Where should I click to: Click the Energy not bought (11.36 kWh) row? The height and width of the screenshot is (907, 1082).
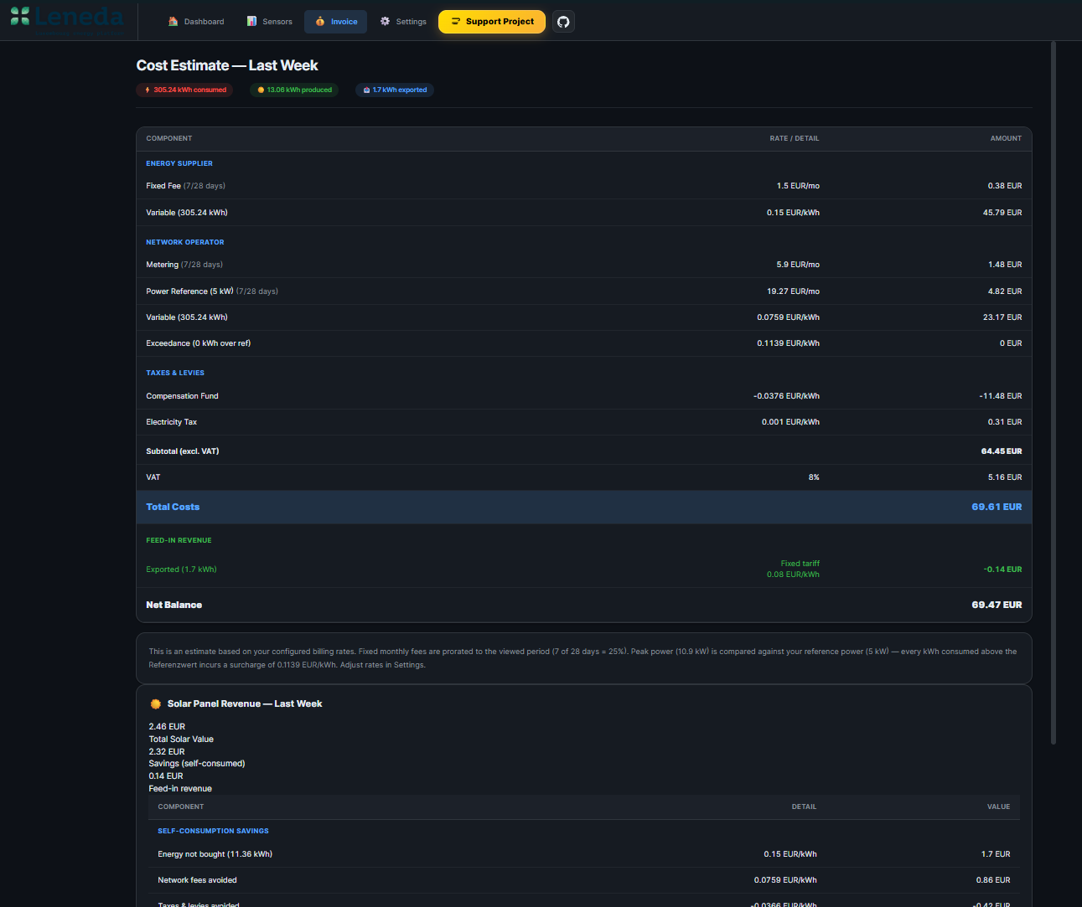tap(584, 854)
